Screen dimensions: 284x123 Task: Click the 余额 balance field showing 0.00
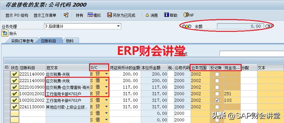[240, 26]
